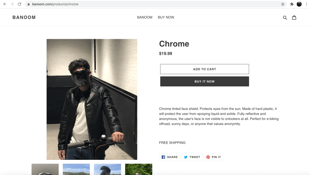Pin the product on Pinterest
This screenshot has height=175, width=310.
click(x=214, y=157)
